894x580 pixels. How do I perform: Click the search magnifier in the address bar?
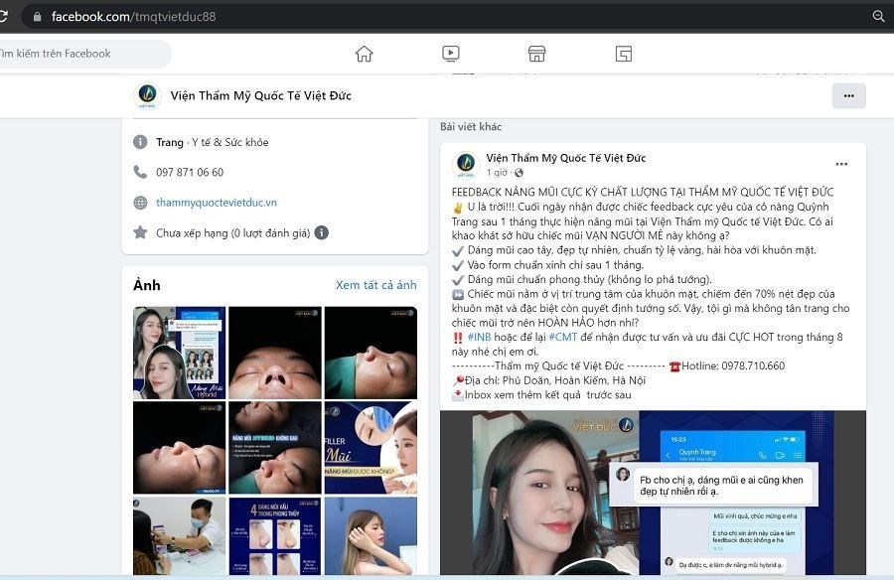click(x=878, y=17)
